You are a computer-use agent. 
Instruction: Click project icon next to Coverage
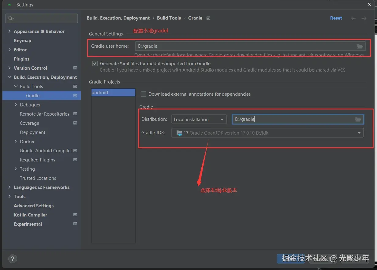tap(75, 123)
